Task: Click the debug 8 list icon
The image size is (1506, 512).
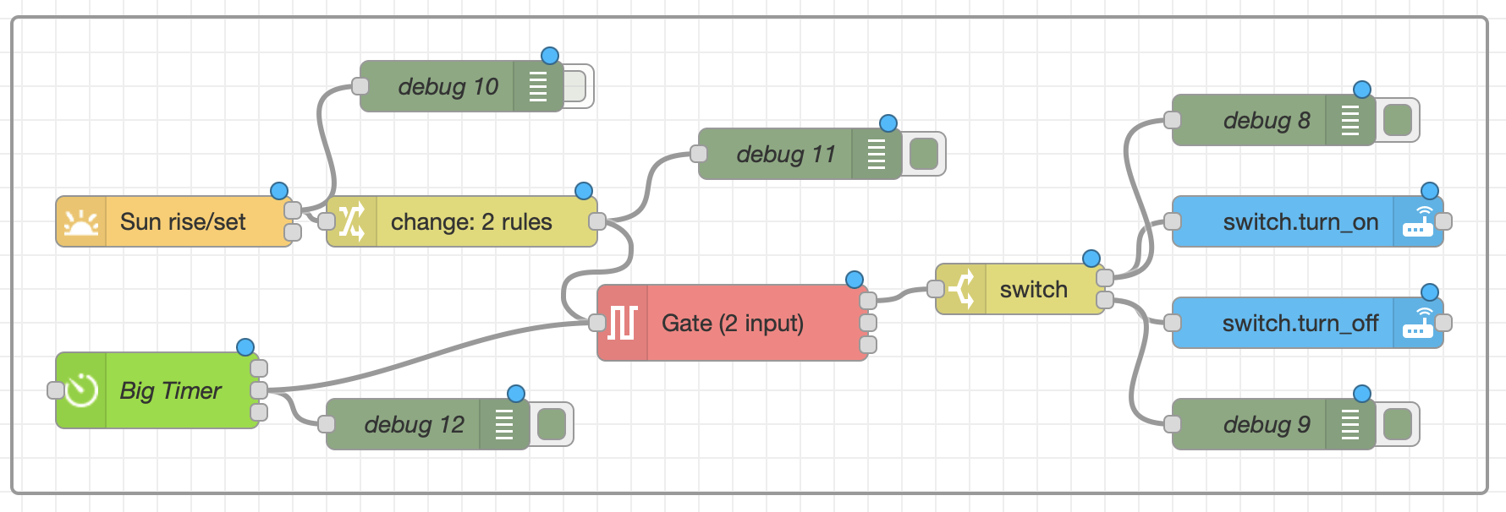Action: coord(1350,120)
